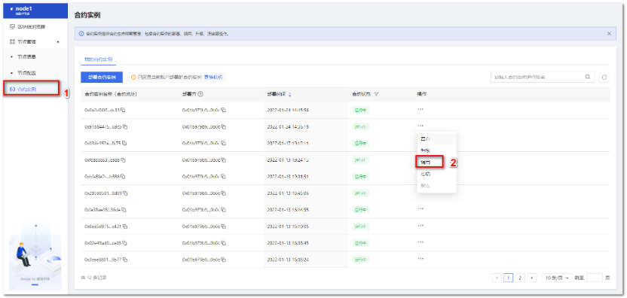Screen dimensions: 627x298
Task: Go to the previous page arrow
Action: 497,278
